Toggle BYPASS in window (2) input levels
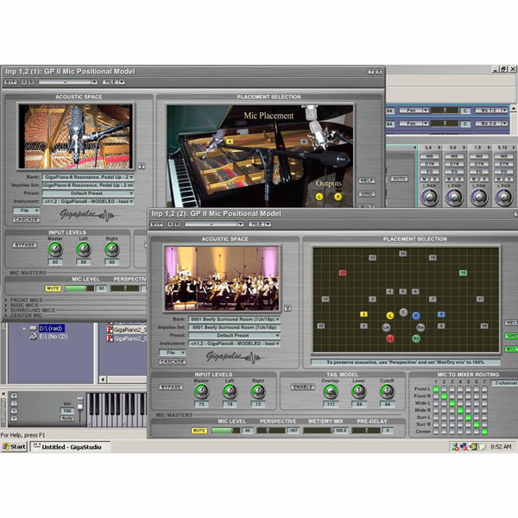Image resolution: width=518 pixels, height=518 pixels. click(x=171, y=387)
